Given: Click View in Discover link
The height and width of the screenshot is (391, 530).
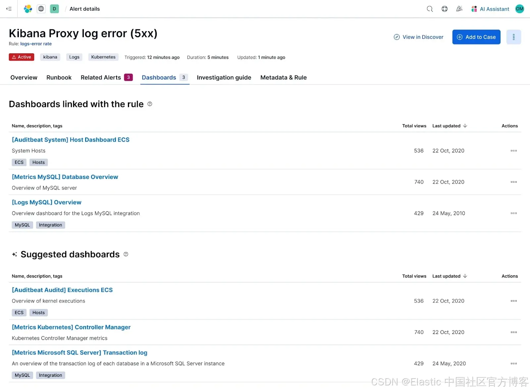Looking at the screenshot, I should pos(418,37).
